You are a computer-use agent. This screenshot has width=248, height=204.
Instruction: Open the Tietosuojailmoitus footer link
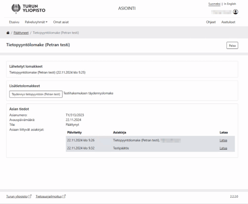pos(48,196)
